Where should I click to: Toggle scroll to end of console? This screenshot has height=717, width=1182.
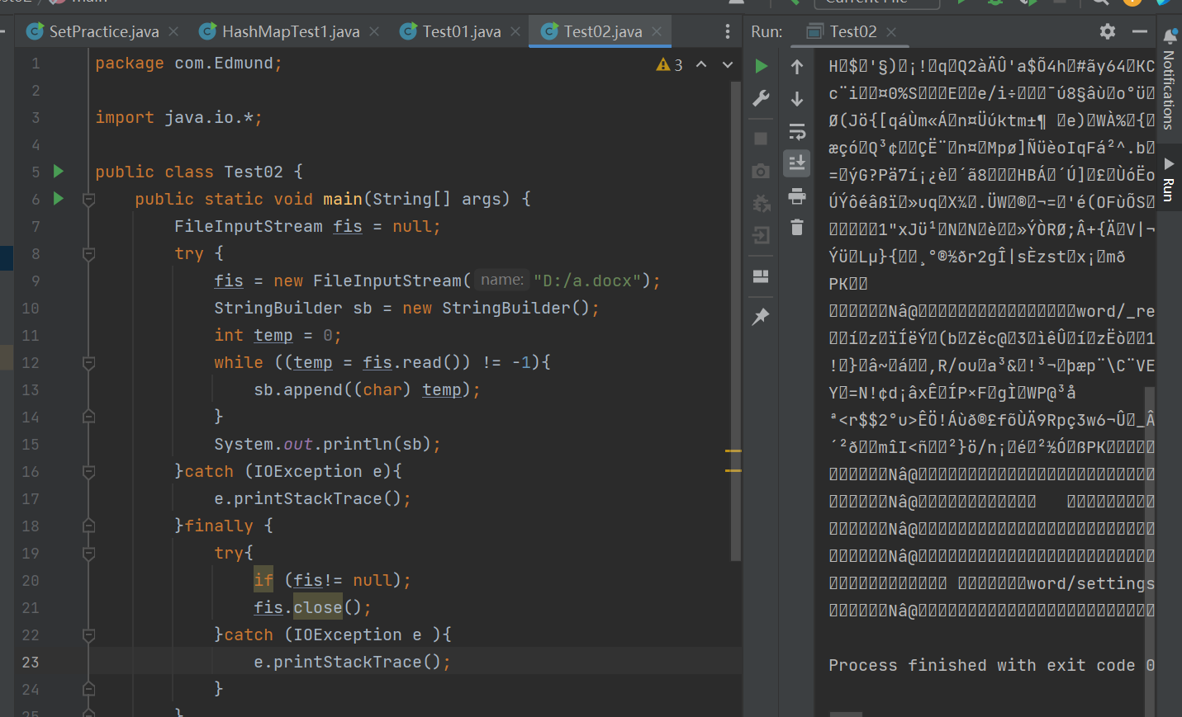coord(797,163)
